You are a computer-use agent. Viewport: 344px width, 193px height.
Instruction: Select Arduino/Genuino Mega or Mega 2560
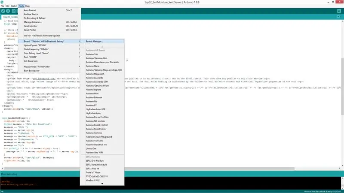(x=102, y=70)
